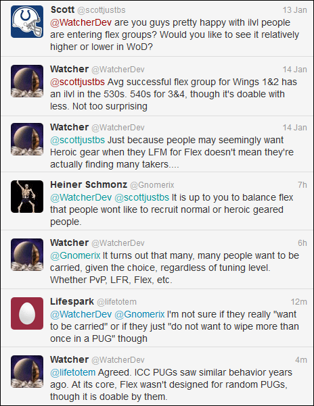314x406 pixels.
Task: Open the @WatcherDev mention in Scott's tweet
Action: point(81,23)
